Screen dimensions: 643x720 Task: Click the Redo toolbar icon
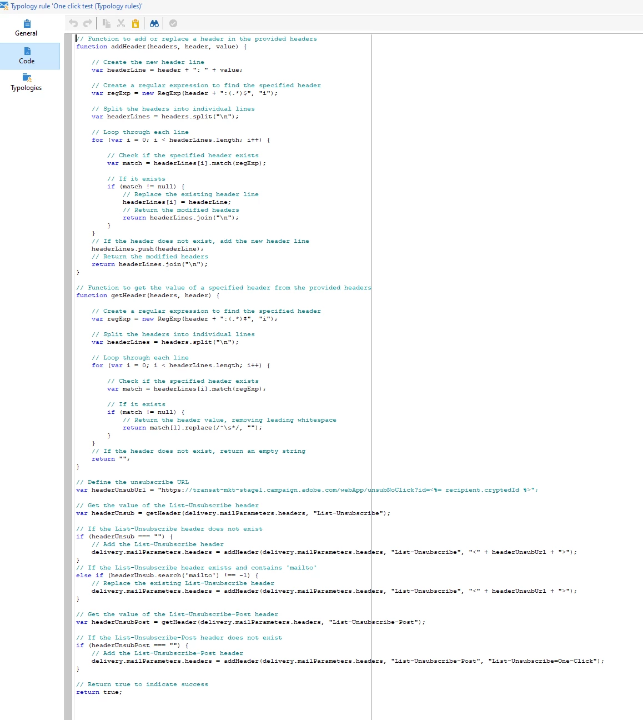point(88,23)
